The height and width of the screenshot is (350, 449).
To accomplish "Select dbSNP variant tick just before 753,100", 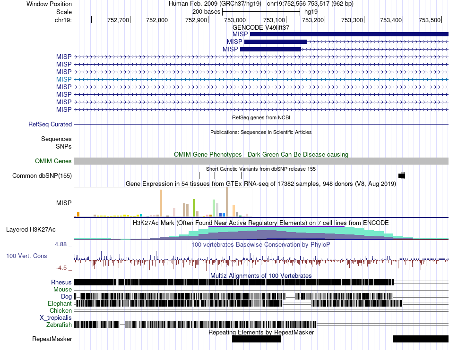I will [x=281, y=176].
